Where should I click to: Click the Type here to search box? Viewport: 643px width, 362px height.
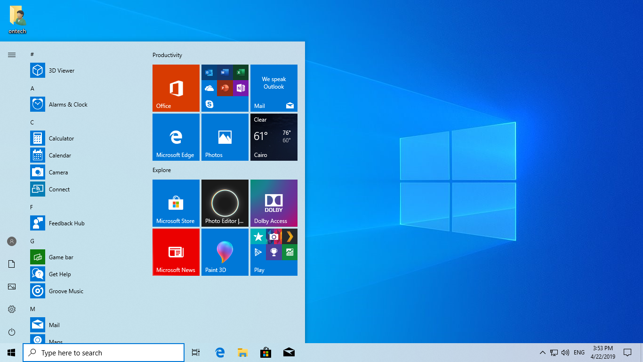coord(104,353)
